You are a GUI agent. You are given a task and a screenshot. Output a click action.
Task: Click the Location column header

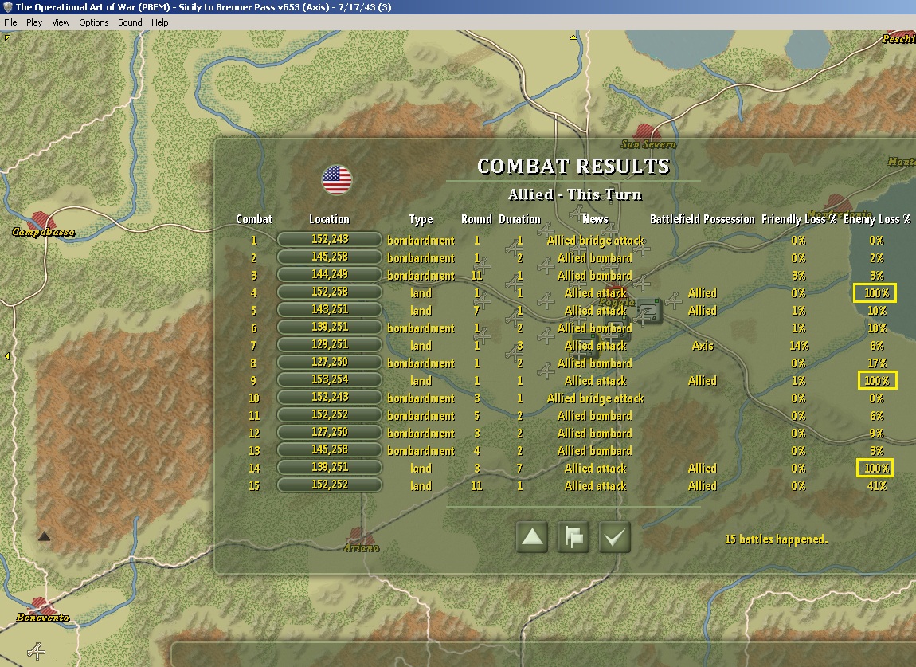tap(329, 219)
